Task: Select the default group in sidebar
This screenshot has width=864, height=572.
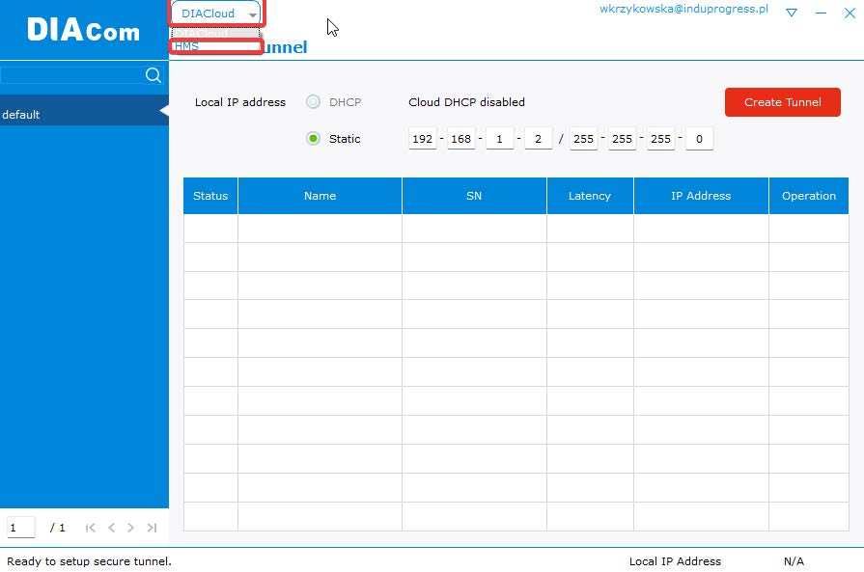Action: [x=79, y=115]
